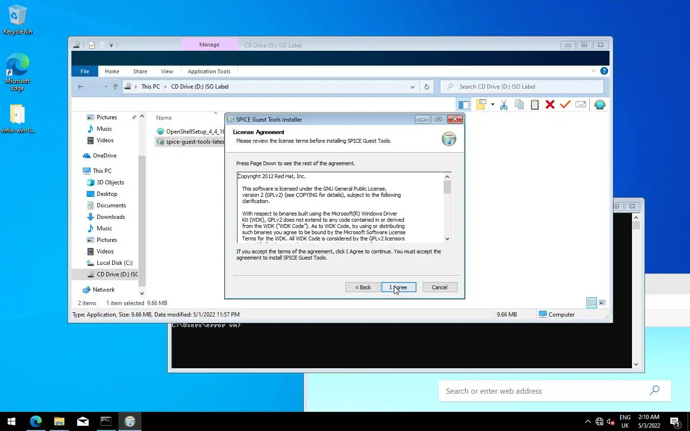Open Classic Shell settings shell icon
The image size is (690, 431).
pos(599,104)
